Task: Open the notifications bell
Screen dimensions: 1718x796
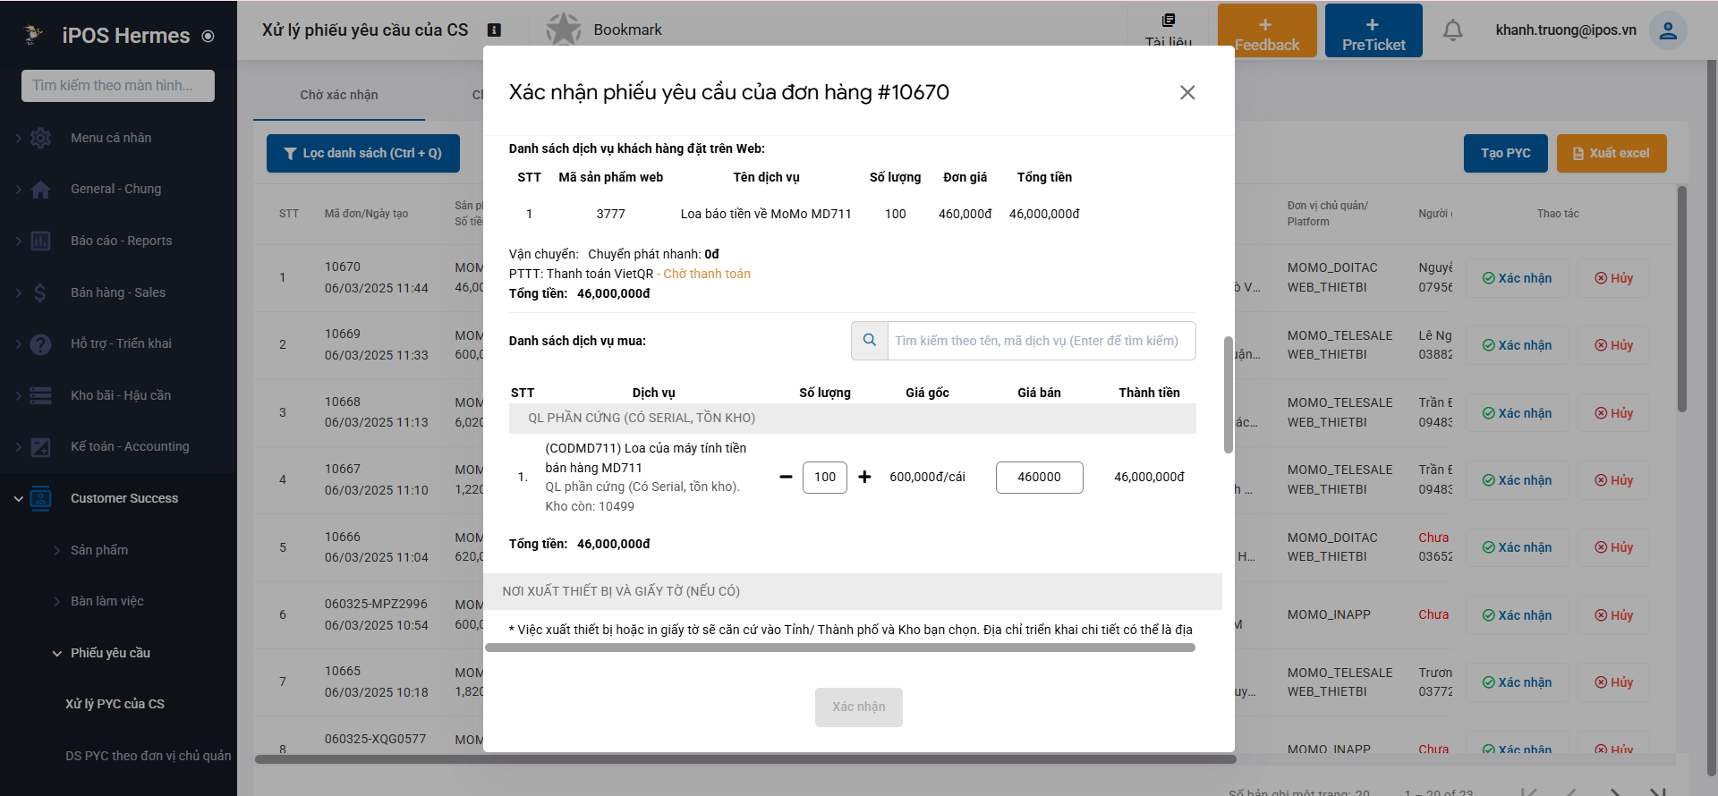Action: pos(1453,30)
